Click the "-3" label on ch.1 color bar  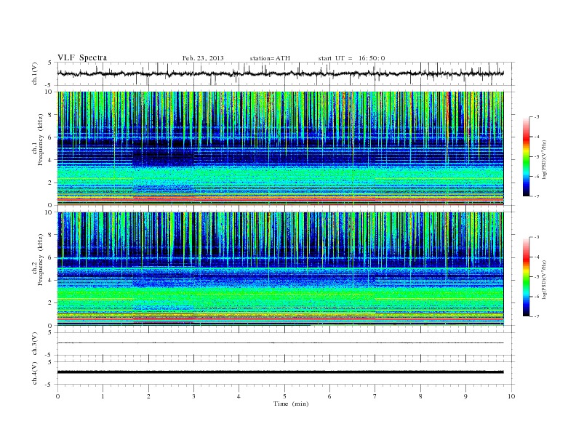click(x=537, y=117)
